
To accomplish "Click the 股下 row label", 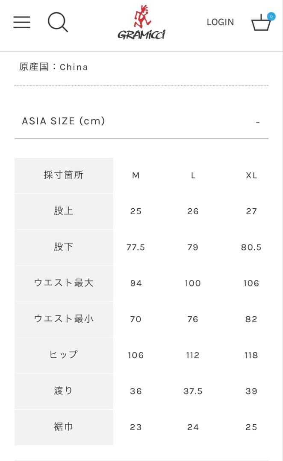I will [x=64, y=247].
